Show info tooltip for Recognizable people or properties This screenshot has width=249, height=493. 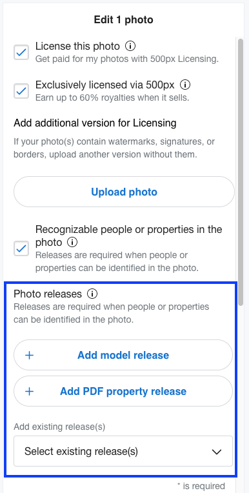pos(72,243)
